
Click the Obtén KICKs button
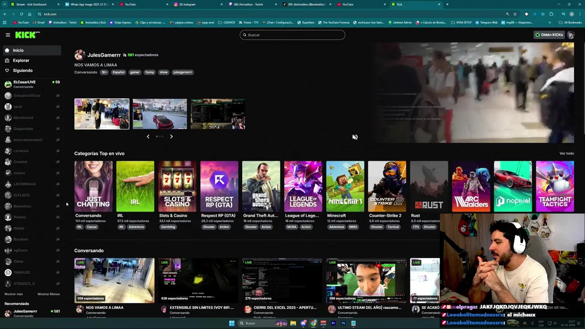click(x=549, y=35)
